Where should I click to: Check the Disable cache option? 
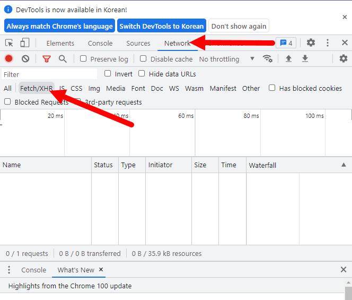click(143, 59)
